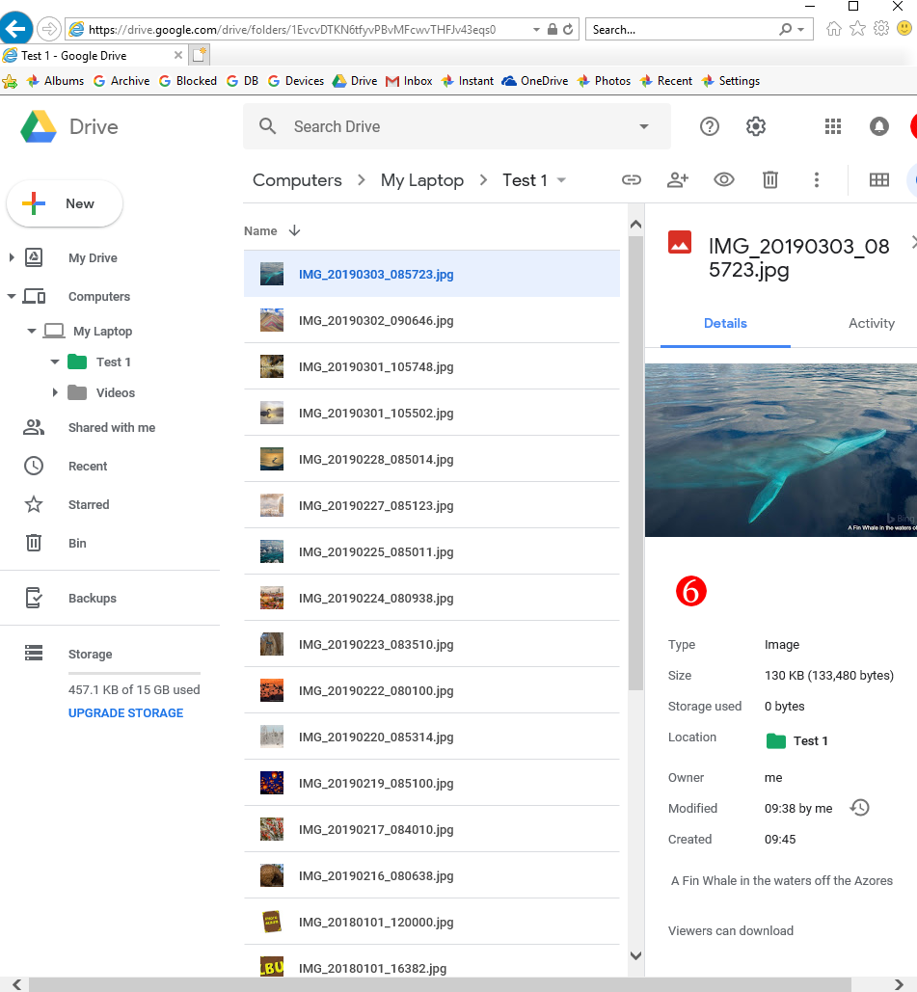Click the description text about Fin Whale
The image size is (917, 992).
(782, 881)
